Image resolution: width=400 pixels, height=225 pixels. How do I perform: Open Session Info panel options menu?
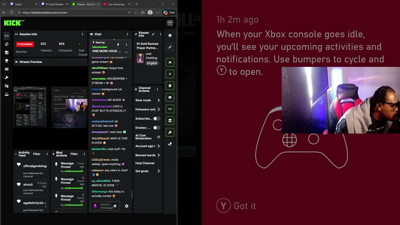click(82, 34)
